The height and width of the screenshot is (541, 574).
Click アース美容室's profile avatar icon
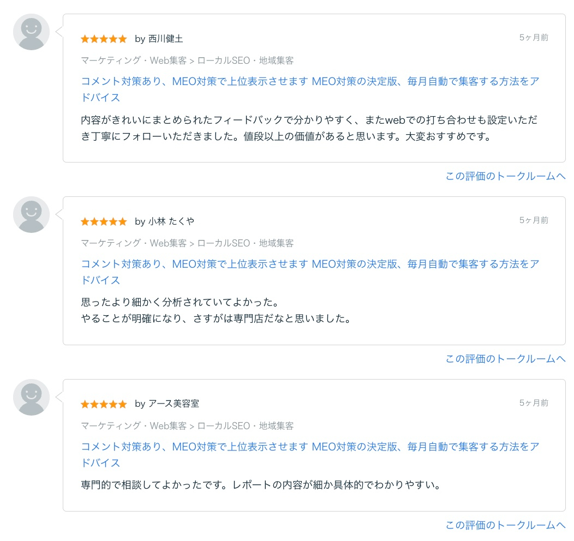click(x=31, y=397)
